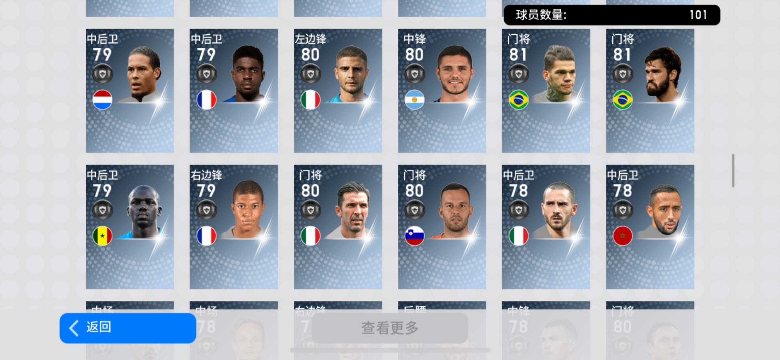Open the bearded Brazilian 81 goalkeeper card

pos(650,90)
